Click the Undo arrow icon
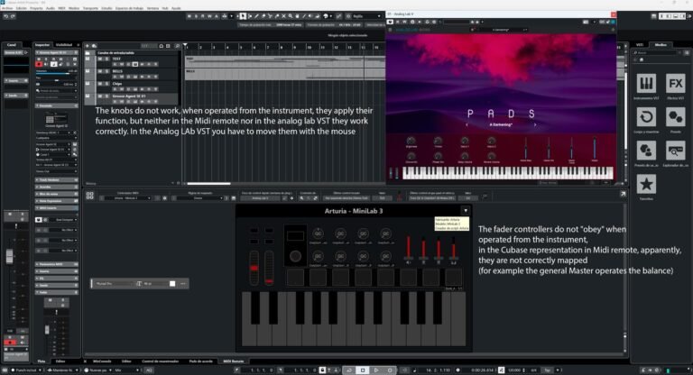The image size is (693, 375). [x=5, y=16]
